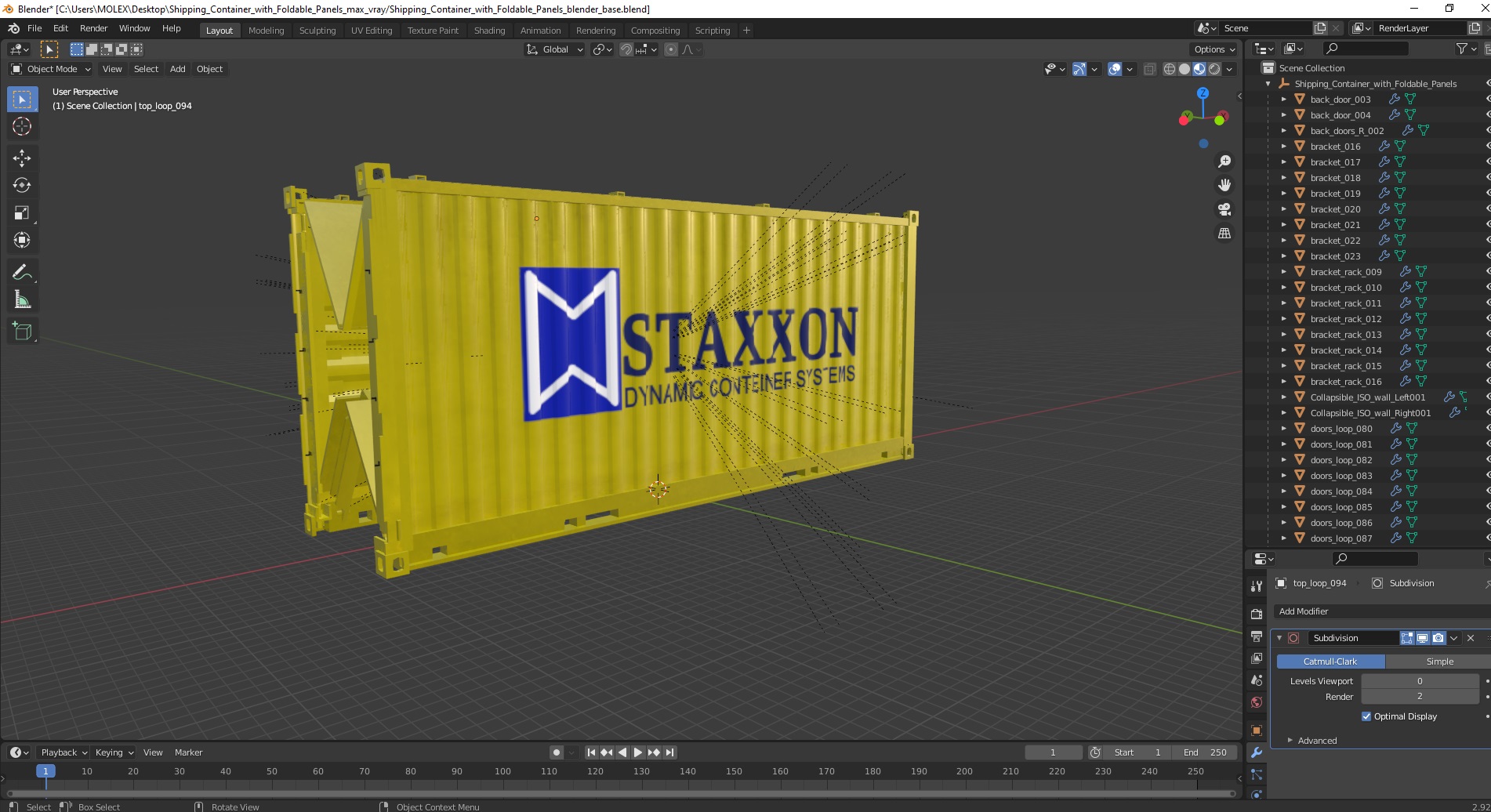This screenshot has width=1491, height=812.
Task: Play the animation forward
Action: tap(638, 752)
